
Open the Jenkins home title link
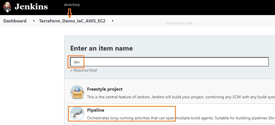[31, 7]
